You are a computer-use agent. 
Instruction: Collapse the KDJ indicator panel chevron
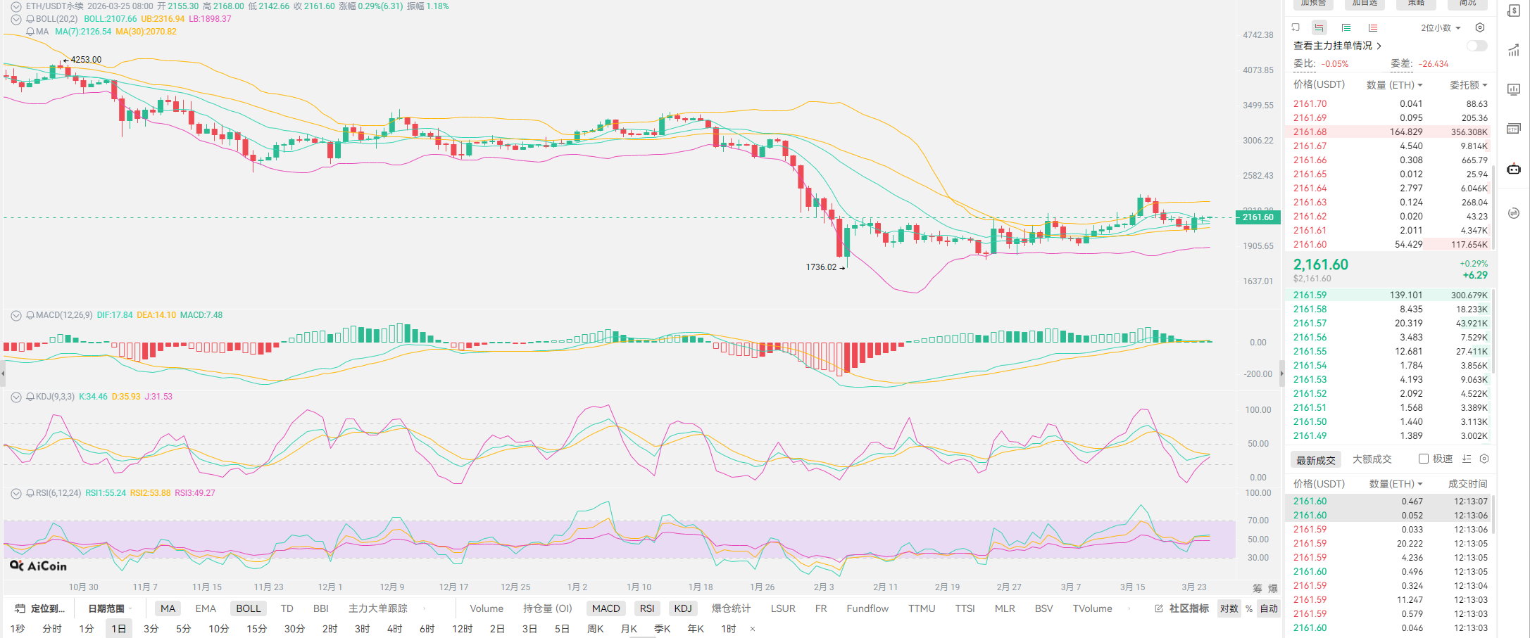tap(15, 397)
